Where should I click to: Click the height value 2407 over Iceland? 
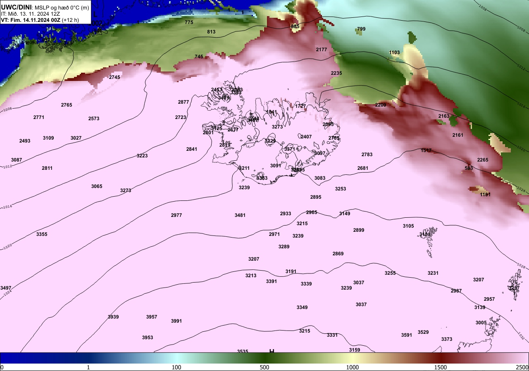click(306, 137)
